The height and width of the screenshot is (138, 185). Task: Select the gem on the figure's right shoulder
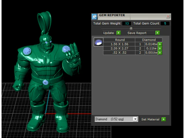pos(27,51)
